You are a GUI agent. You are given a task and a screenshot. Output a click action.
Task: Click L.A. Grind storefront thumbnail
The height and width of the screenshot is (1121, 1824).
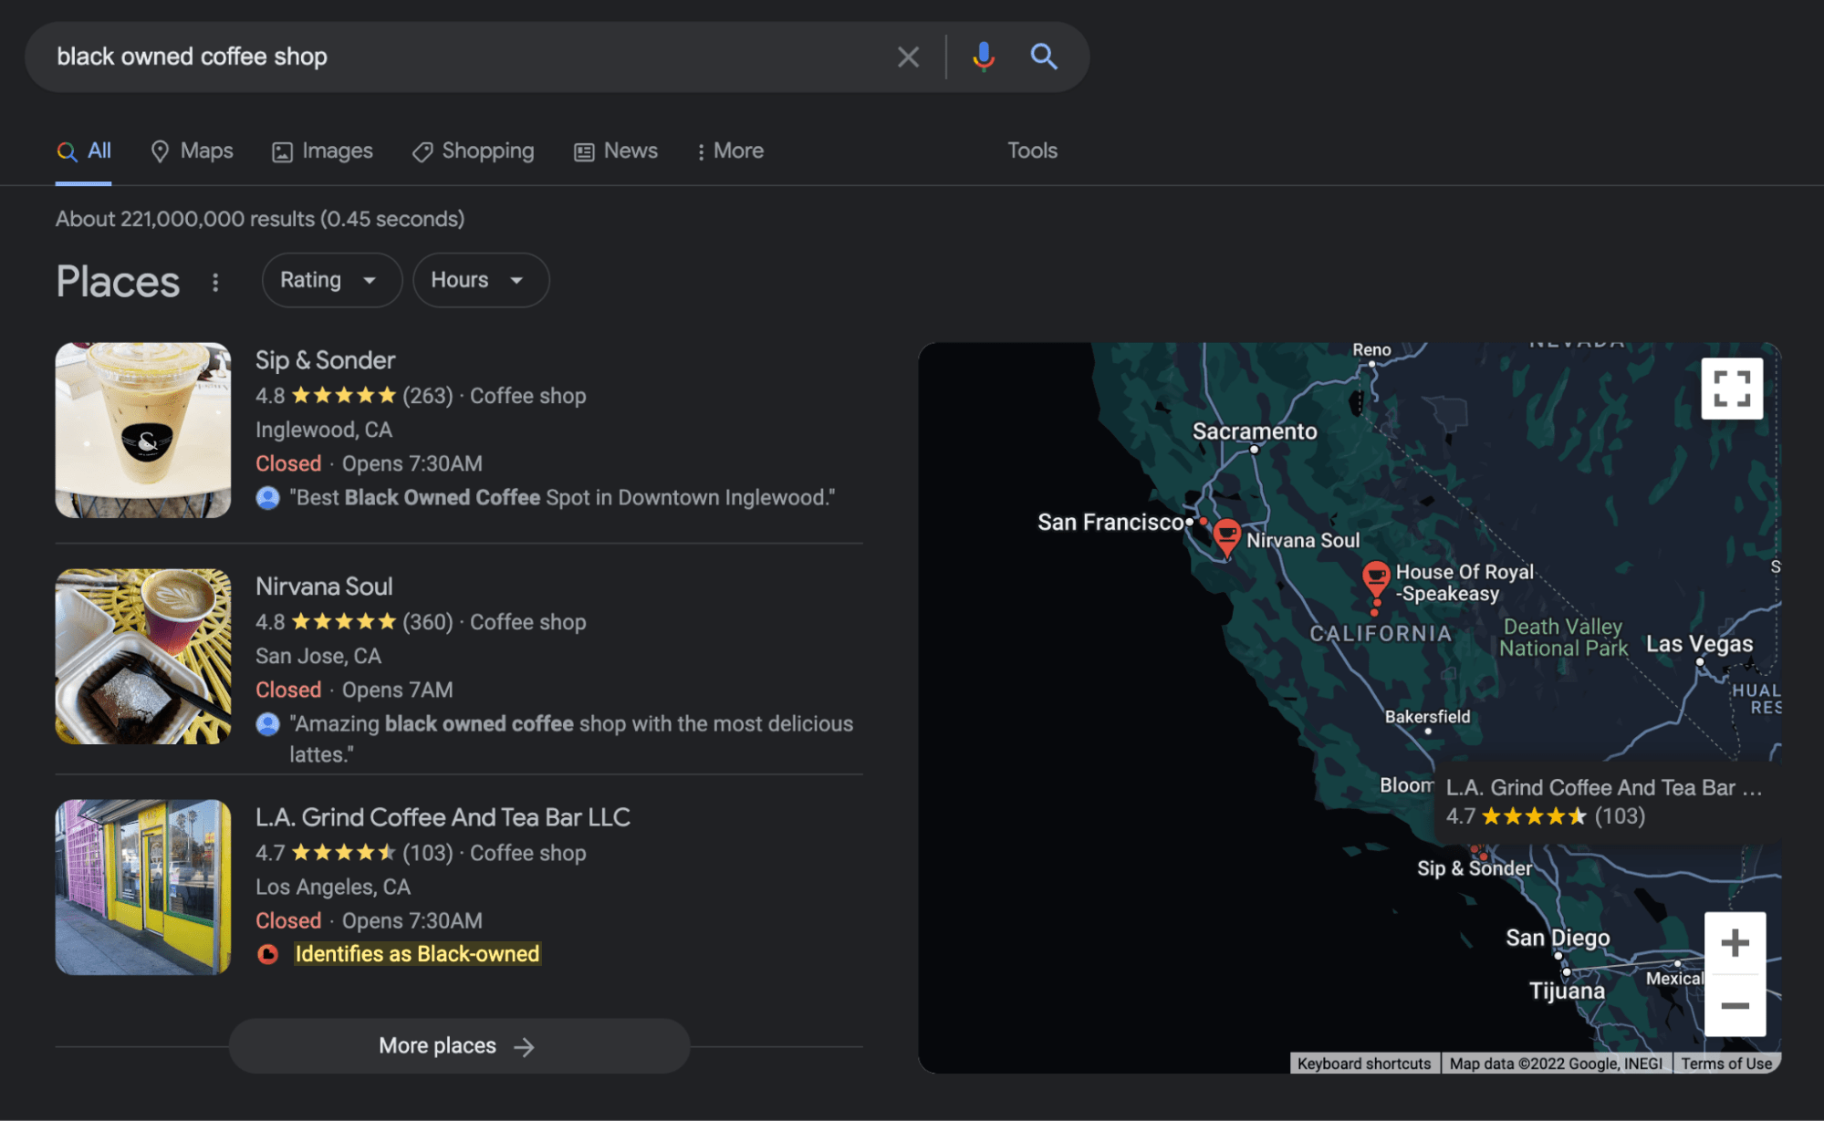143,887
